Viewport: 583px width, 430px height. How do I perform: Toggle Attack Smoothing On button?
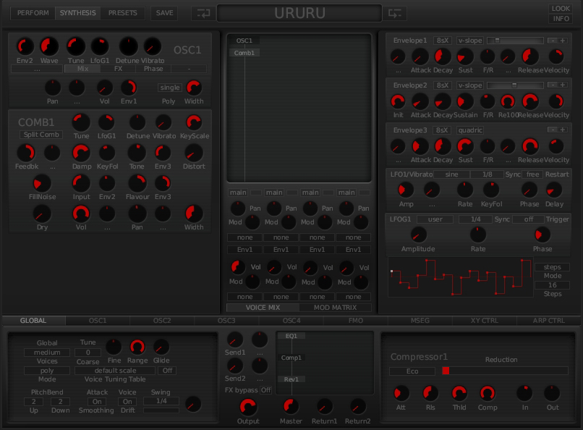[97, 402]
